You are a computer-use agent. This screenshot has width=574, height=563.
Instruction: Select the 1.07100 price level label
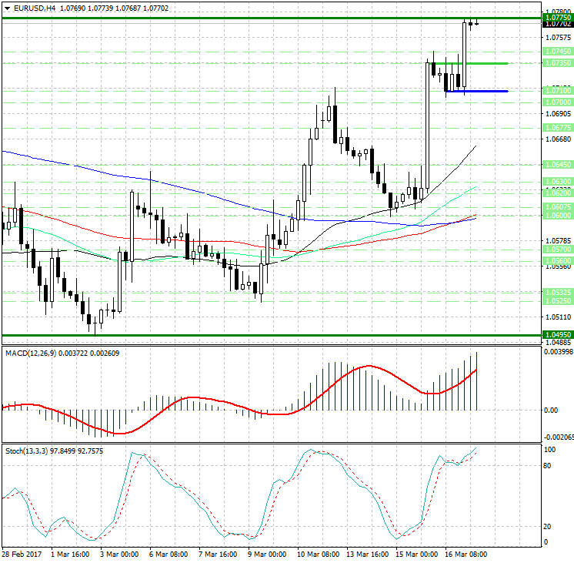point(558,91)
